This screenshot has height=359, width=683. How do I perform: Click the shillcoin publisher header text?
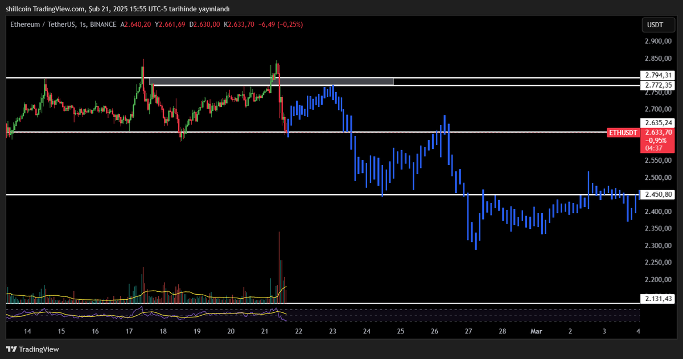(119, 9)
